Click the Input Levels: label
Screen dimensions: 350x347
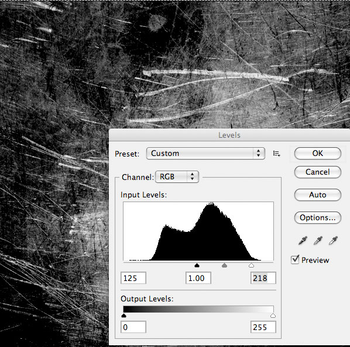143,195
